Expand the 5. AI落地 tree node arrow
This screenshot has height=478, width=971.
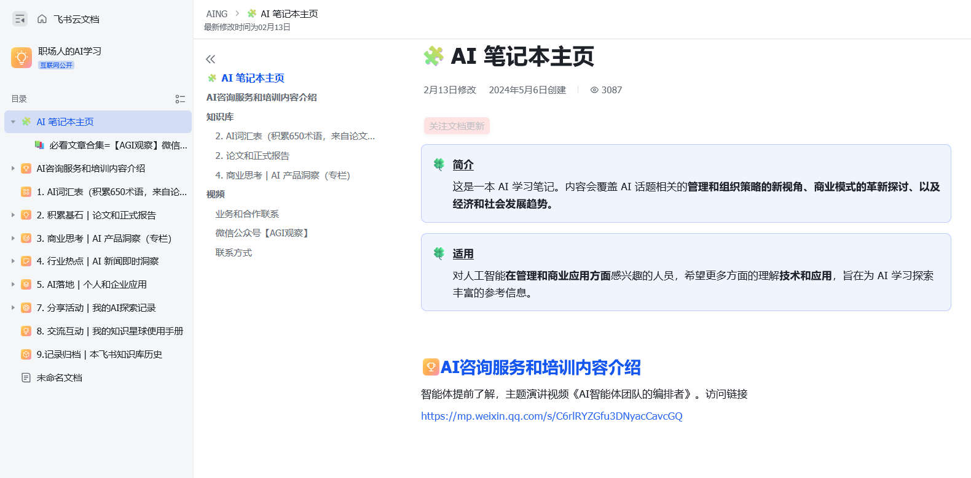click(13, 284)
